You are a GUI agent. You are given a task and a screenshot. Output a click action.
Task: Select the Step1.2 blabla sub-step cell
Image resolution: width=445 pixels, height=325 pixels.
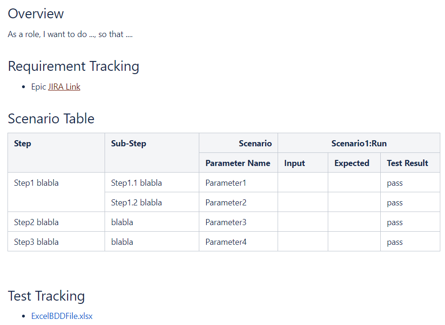[136, 203]
